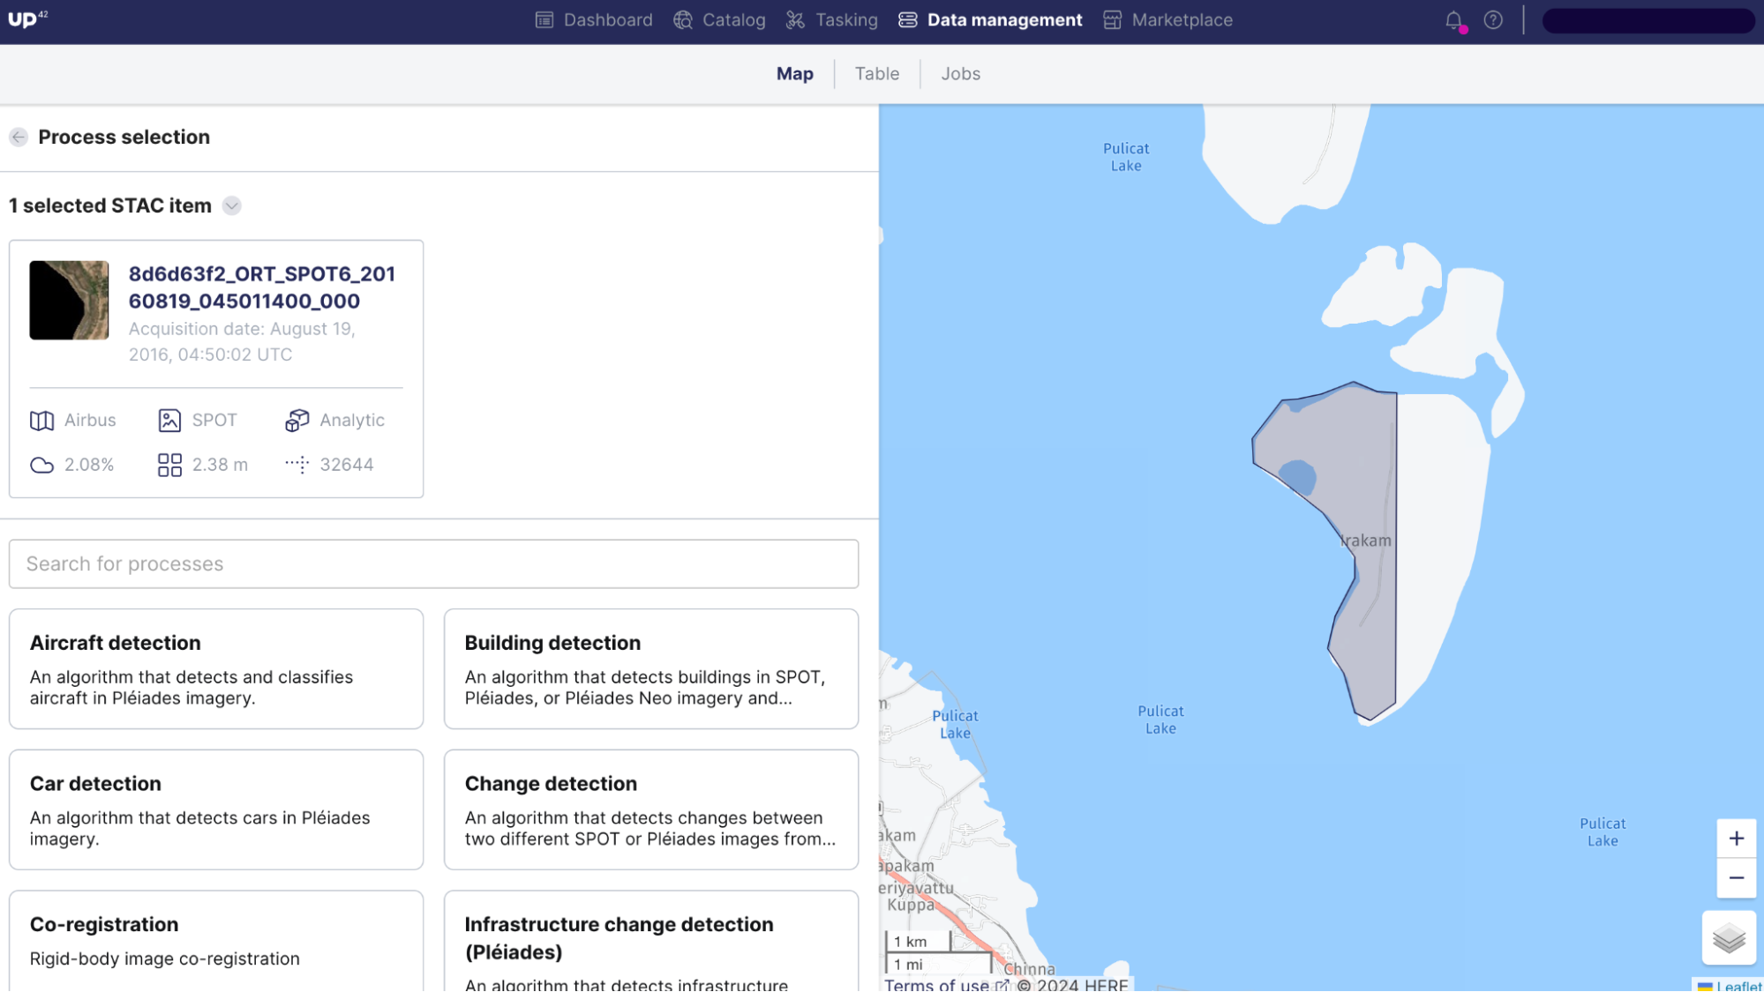Screen dimensions: 1764x992
Task: Collapse the 1 selected STAC item panel
Action: [x=231, y=205]
